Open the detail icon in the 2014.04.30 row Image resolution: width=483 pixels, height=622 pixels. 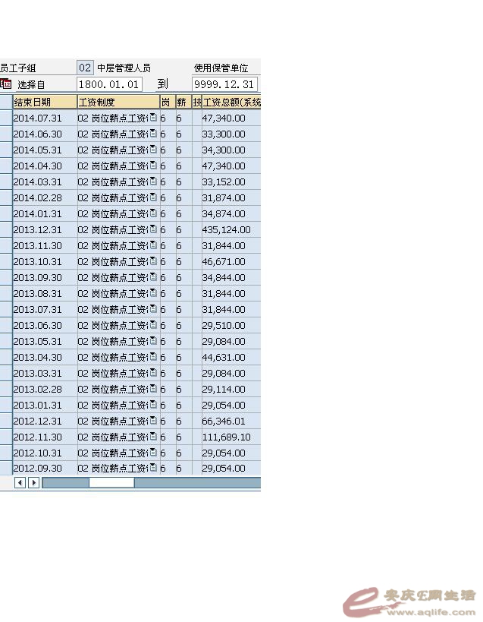tap(153, 165)
